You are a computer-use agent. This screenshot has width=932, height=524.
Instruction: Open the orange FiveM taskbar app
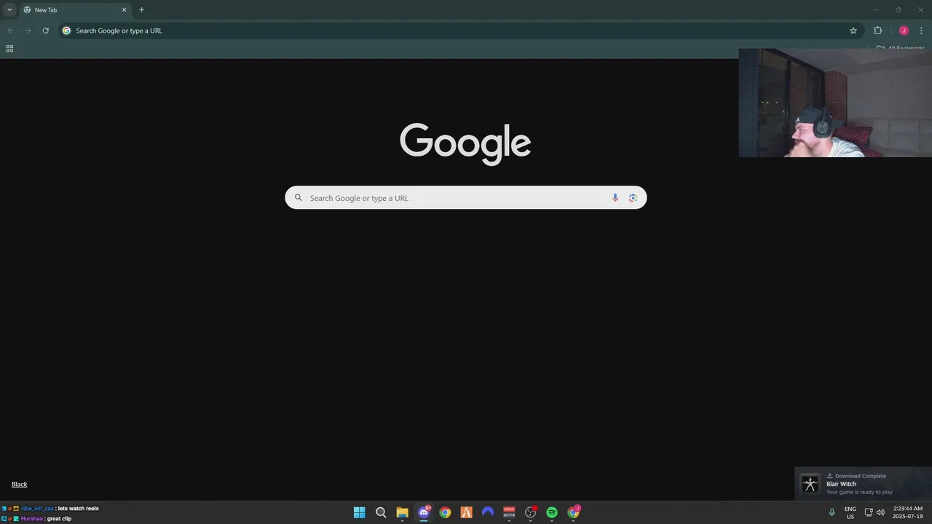[467, 512]
